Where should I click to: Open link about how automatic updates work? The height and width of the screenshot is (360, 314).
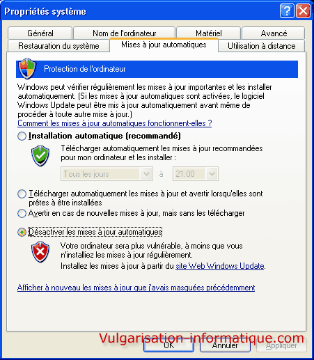(x=115, y=123)
